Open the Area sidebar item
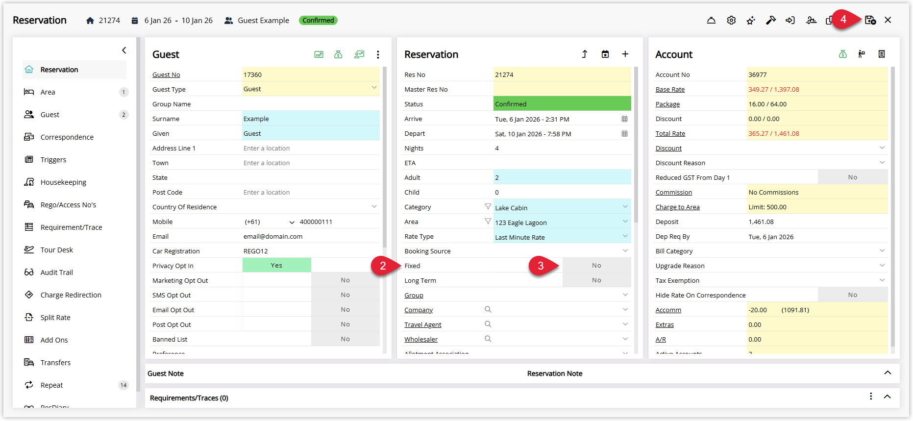 tap(74, 92)
